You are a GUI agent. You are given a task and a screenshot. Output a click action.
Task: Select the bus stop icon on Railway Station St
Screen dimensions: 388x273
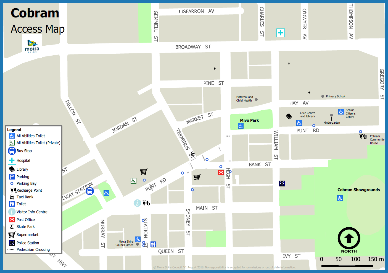coord(89,191)
